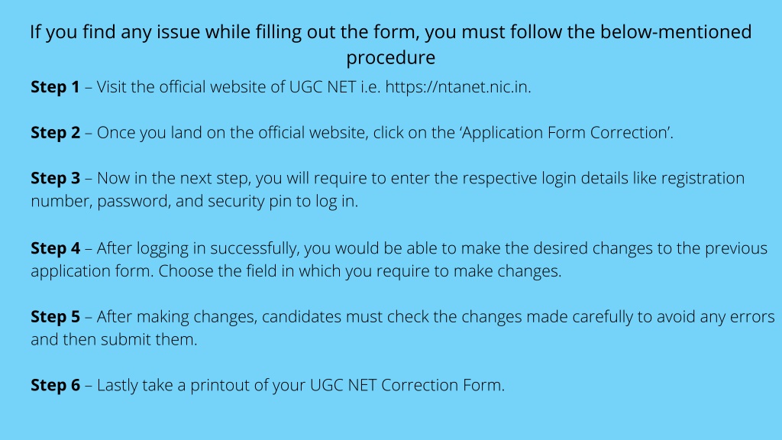Click the 'UGC NET Correction Form' text
The width and height of the screenshot is (782, 440).
tap(406, 385)
